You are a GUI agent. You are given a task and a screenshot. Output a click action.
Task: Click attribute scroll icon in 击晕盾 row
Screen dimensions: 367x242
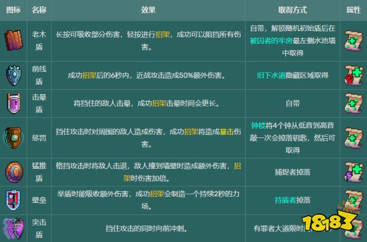354,103
